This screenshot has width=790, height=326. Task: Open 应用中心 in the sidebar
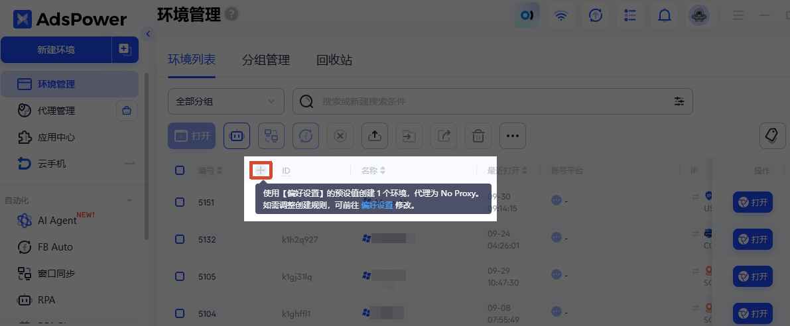pos(56,137)
